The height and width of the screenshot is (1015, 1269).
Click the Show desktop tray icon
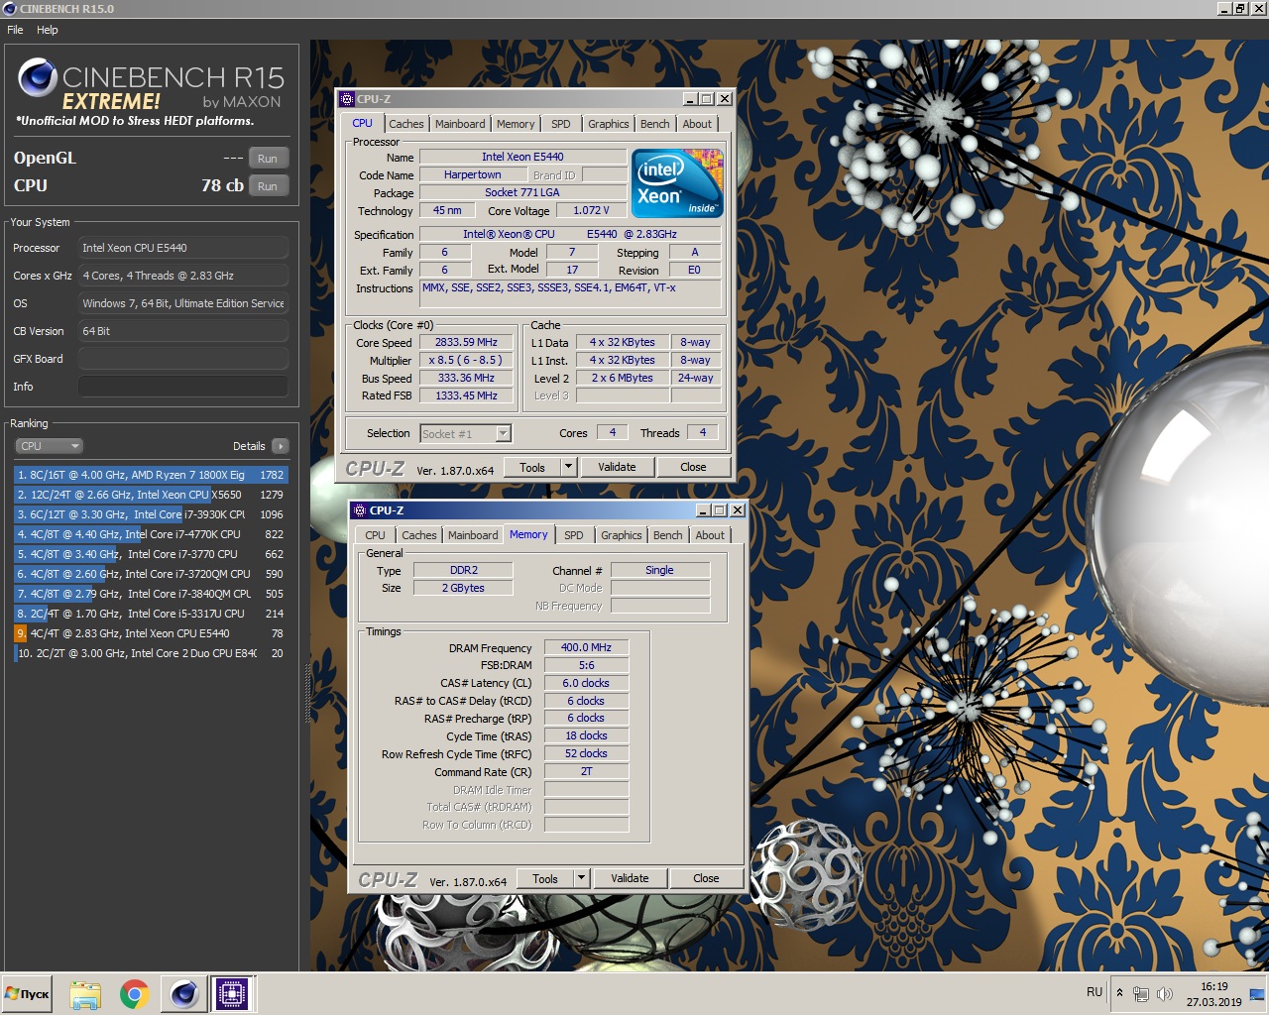pos(1257,994)
